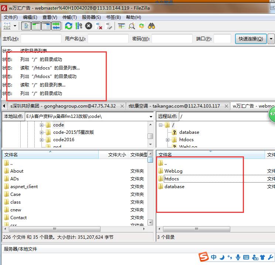Image resolution: width=275 pixels, height=265 pixels.
Task: Click the disconnect from server icon
Action: 99,26
